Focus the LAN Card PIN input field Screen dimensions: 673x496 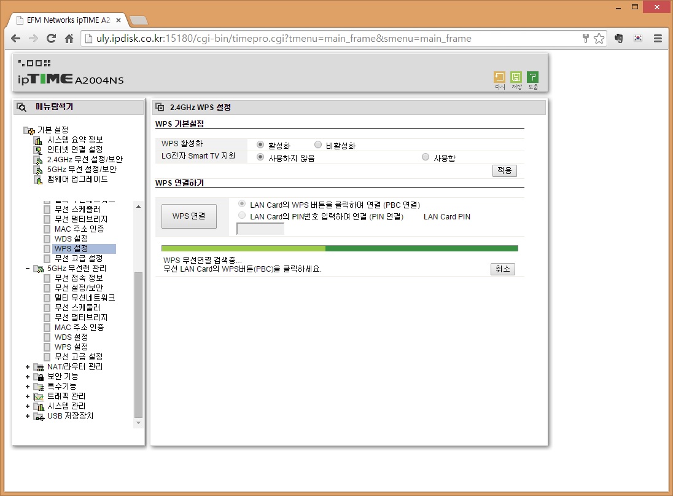(x=260, y=229)
